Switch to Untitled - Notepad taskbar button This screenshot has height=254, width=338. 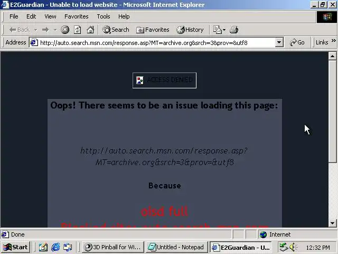[x=177, y=247]
